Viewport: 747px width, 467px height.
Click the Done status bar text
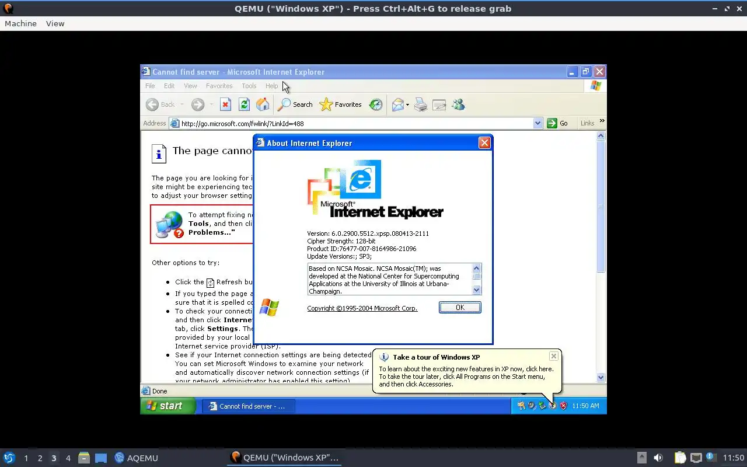(159, 391)
